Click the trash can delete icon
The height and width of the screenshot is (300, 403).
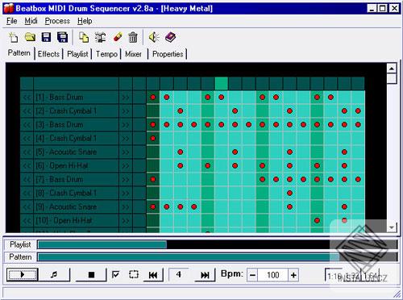point(133,37)
